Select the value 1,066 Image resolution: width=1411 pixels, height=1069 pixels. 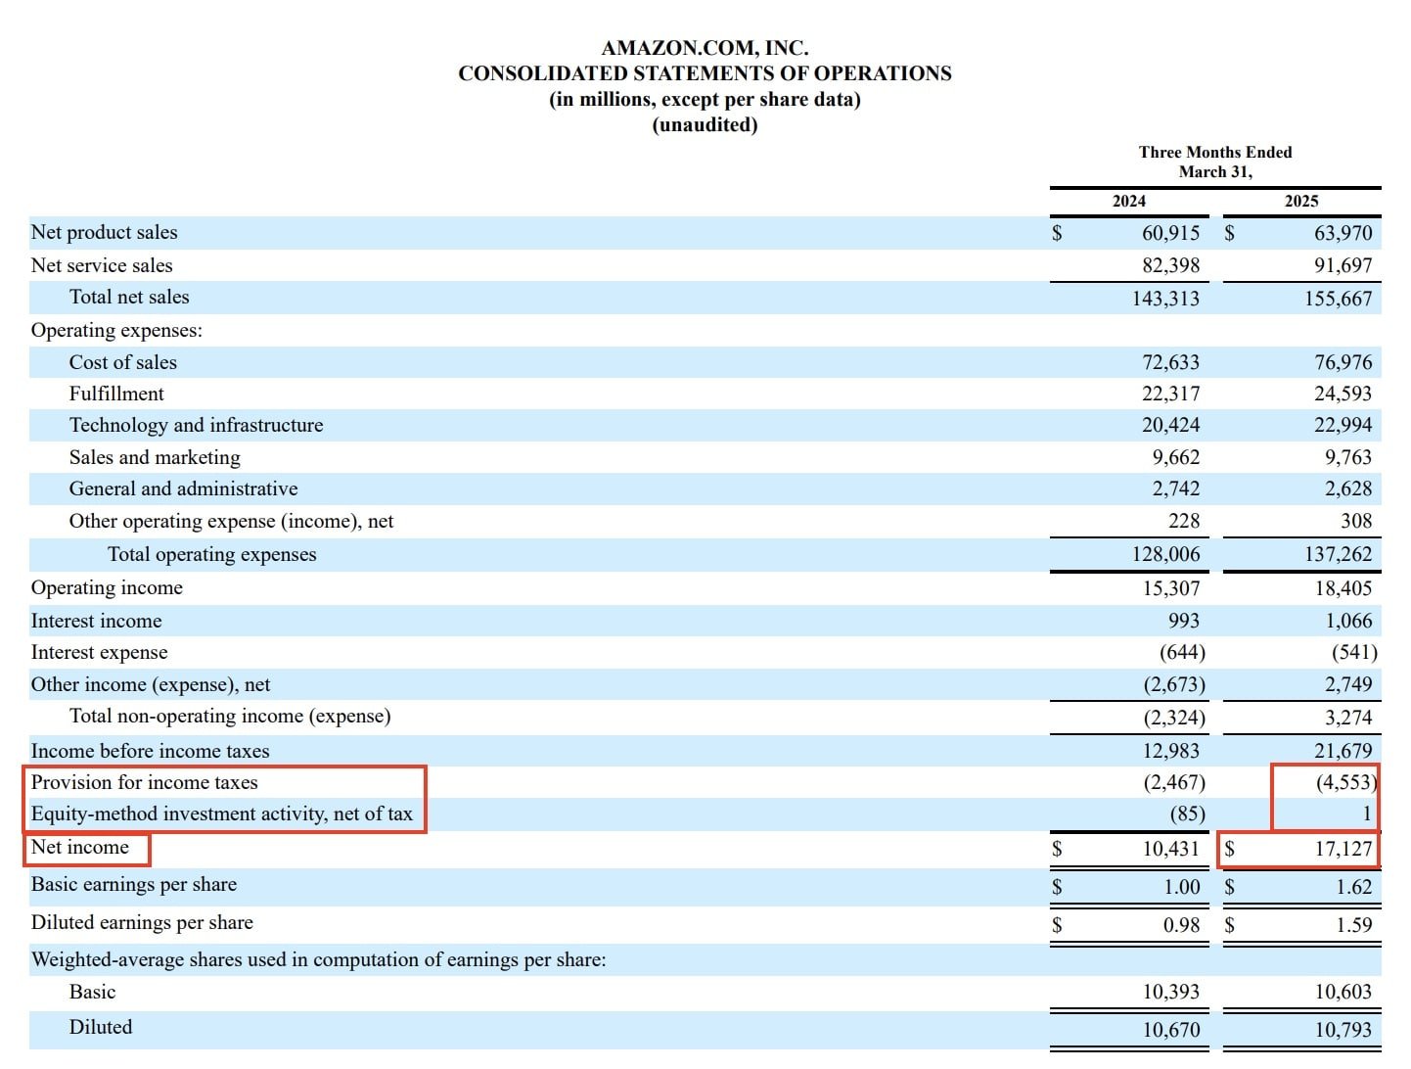click(1348, 621)
